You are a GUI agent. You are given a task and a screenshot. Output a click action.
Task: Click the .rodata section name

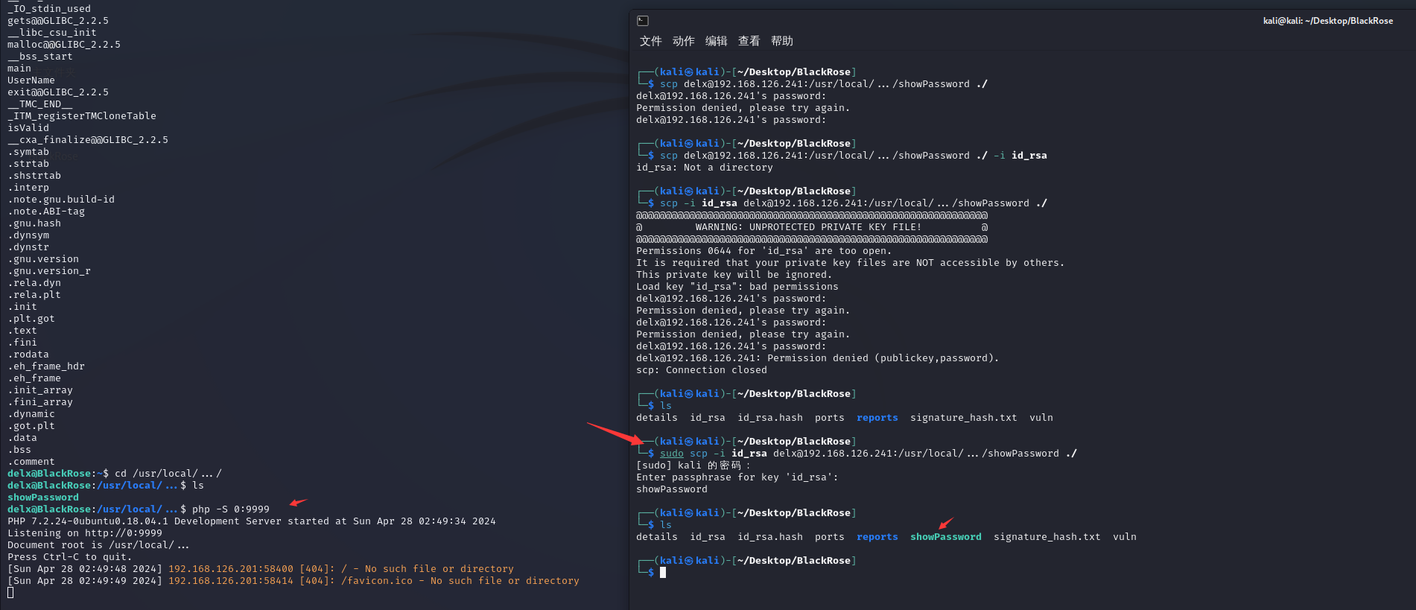pyautogui.click(x=28, y=355)
